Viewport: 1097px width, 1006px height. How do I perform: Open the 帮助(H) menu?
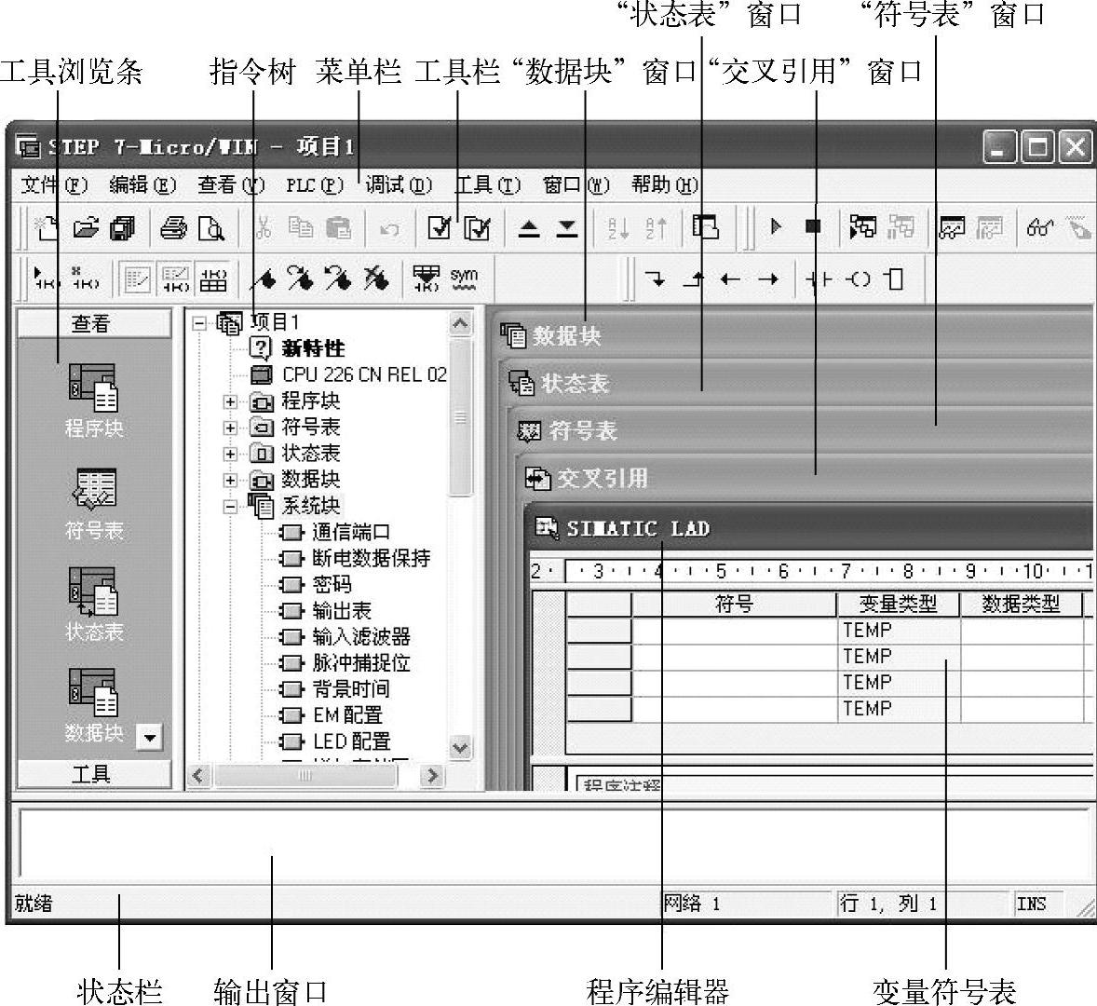point(665,184)
